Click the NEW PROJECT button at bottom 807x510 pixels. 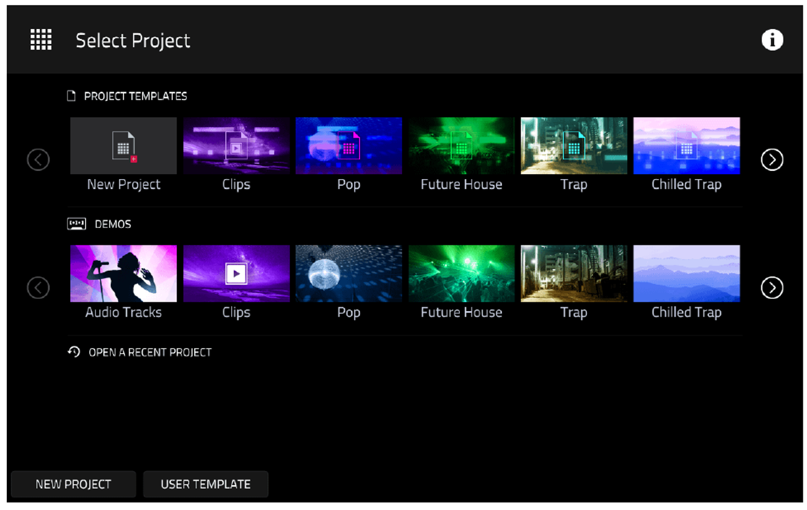pos(73,485)
